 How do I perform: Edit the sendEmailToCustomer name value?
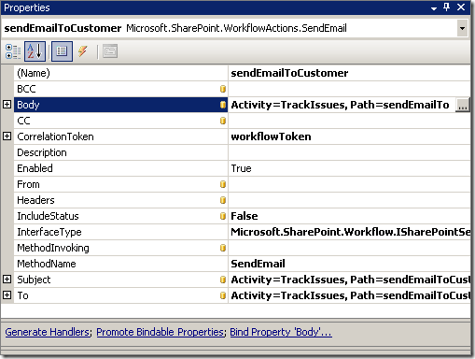click(x=349, y=73)
